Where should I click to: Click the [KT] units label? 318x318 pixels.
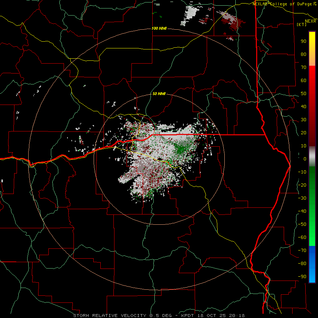[302, 24]
